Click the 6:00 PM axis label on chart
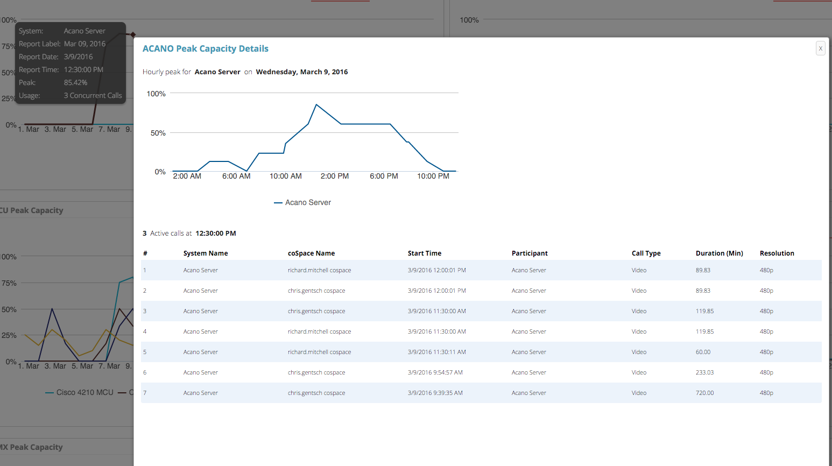Screen dimensions: 832x466 pos(384,176)
